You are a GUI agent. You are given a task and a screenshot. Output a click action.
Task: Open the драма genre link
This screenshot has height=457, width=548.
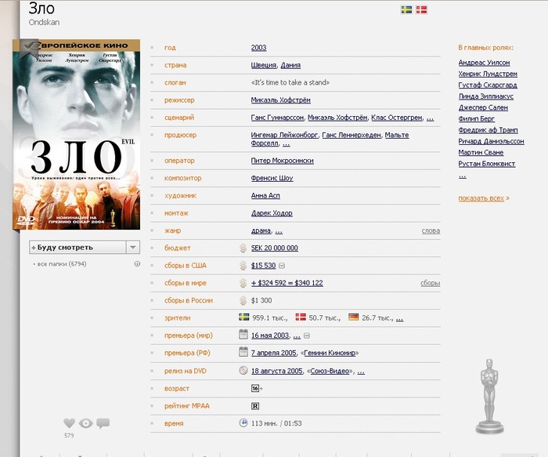tap(261, 230)
